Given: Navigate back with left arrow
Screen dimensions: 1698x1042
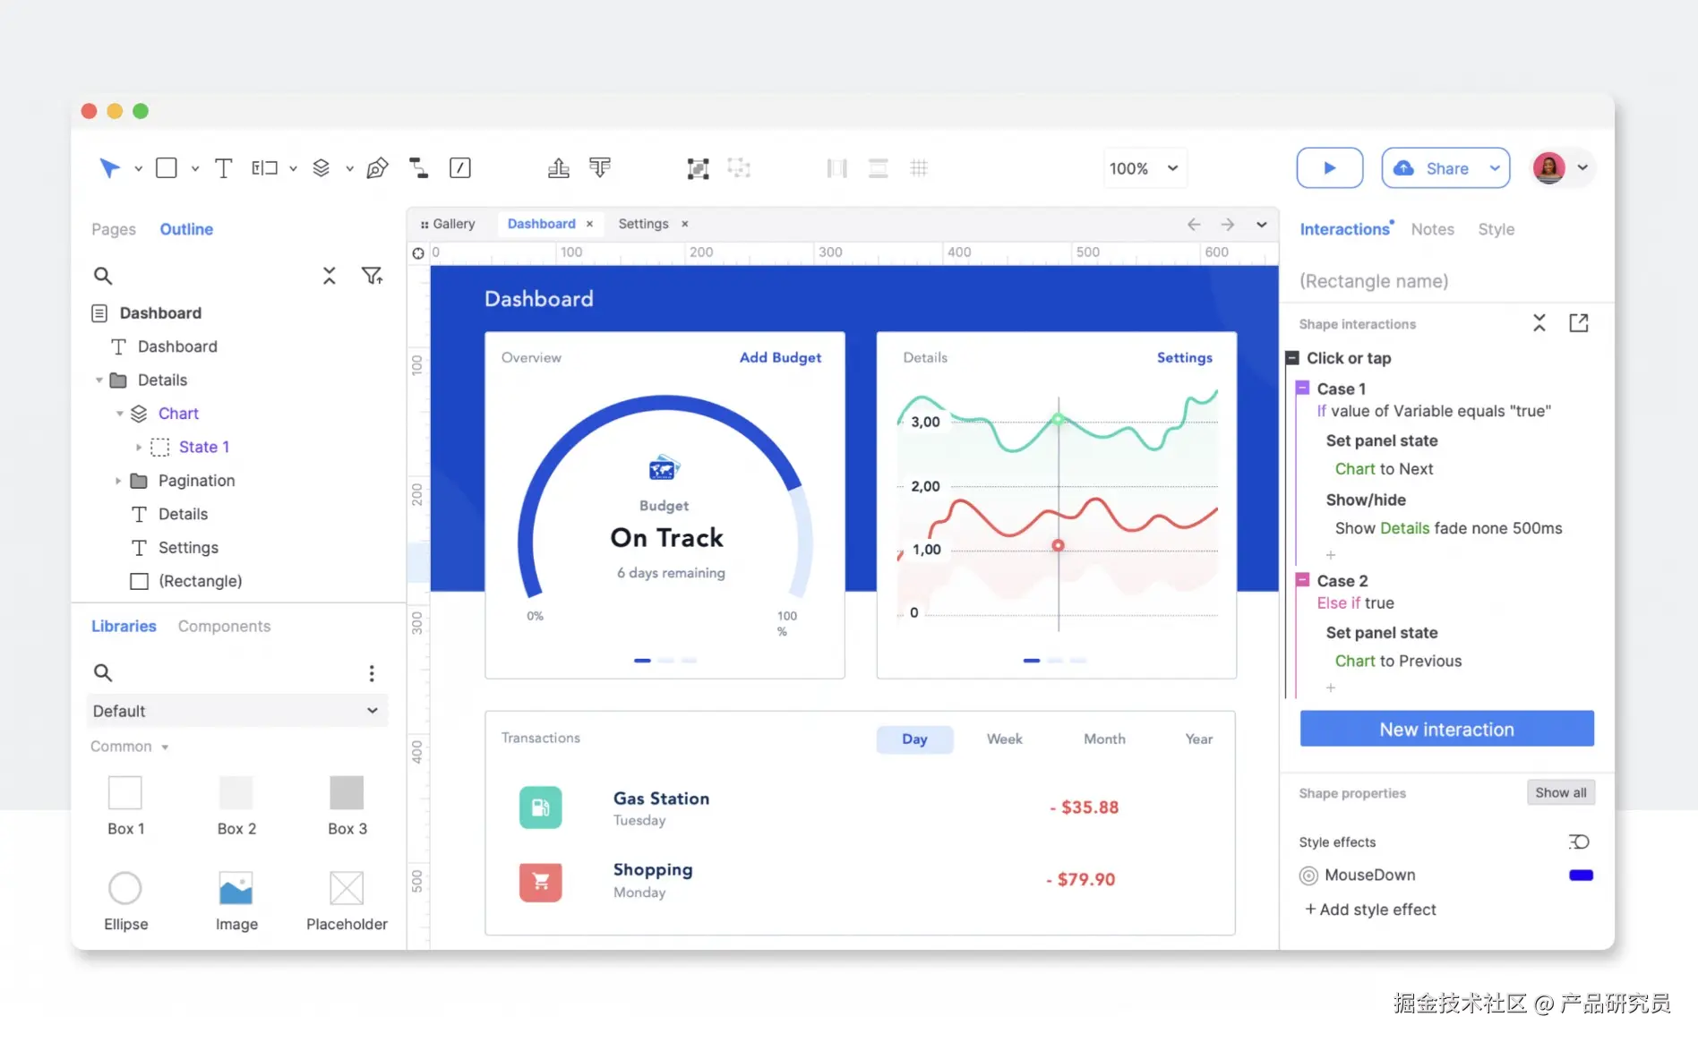Looking at the screenshot, I should pos(1194,225).
